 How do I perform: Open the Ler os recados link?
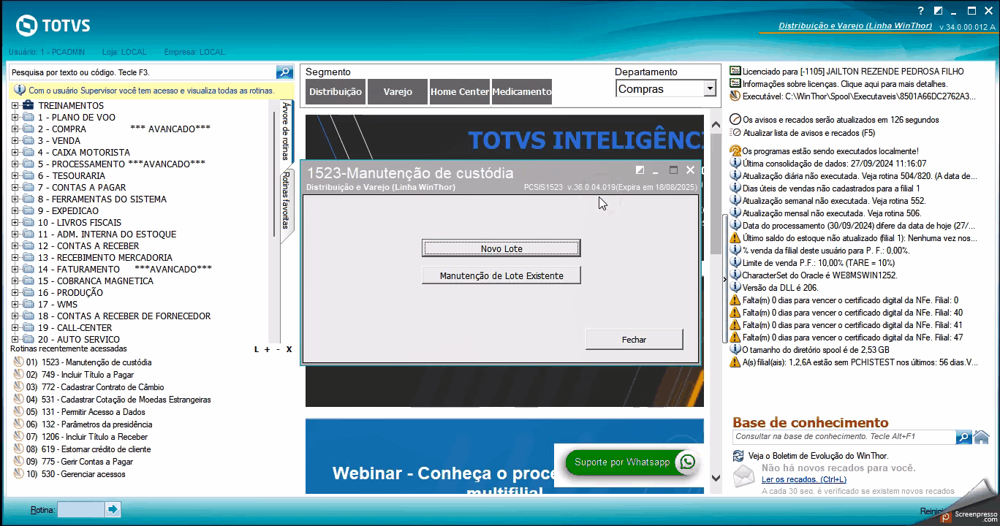(804, 479)
